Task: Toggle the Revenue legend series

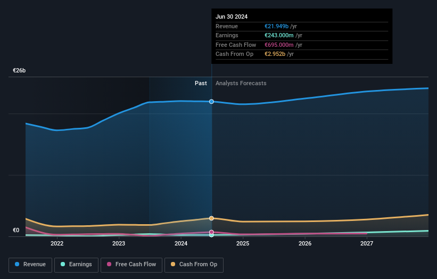Action: (30, 265)
